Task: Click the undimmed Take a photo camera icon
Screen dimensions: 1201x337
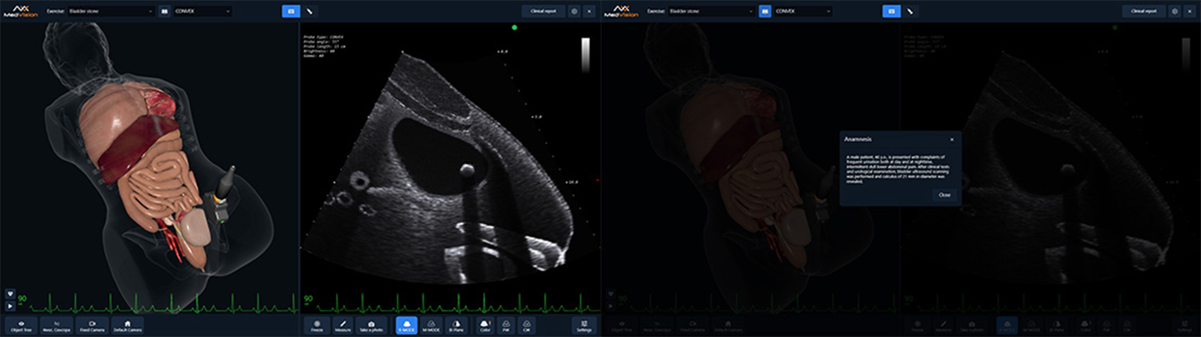Action: click(371, 325)
